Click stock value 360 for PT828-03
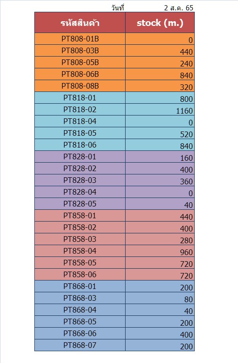This screenshot has height=363, width=238. pos(160,181)
